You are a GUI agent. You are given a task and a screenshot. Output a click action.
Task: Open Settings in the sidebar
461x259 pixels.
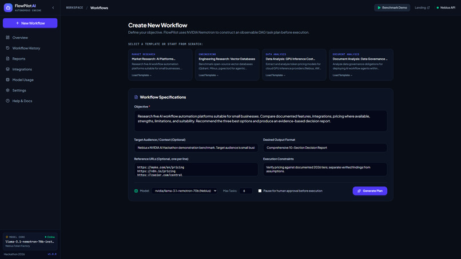point(30,90)
